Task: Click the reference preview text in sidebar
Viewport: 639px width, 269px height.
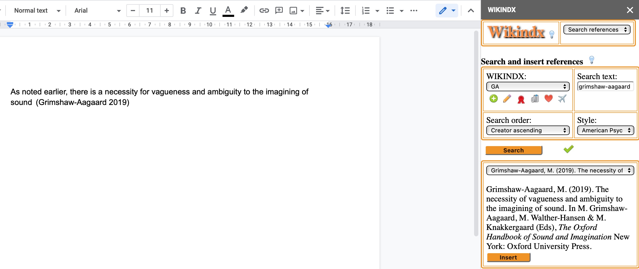Action: [x=558, y=218]
